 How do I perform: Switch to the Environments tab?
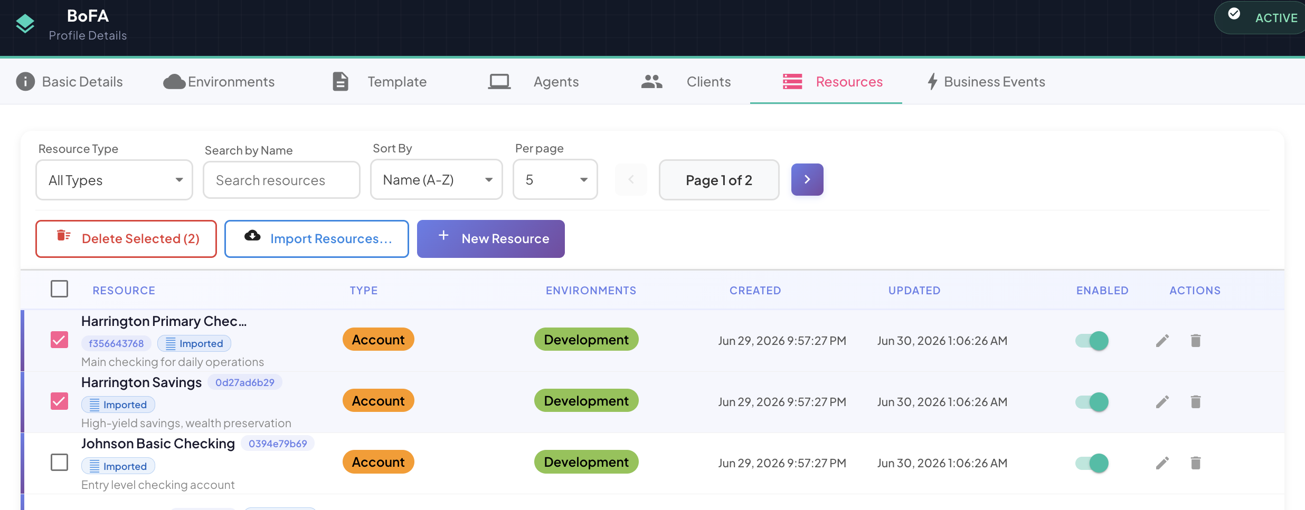point(219,82)
